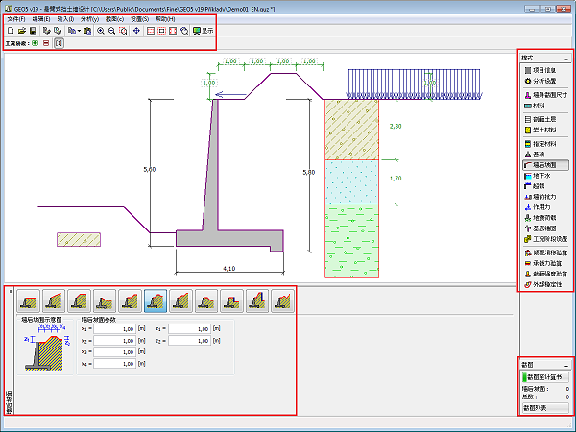Viewport: 576px width, 432px height.
Task: Click the Zoom in magnifier
Action: pos(101,31)
